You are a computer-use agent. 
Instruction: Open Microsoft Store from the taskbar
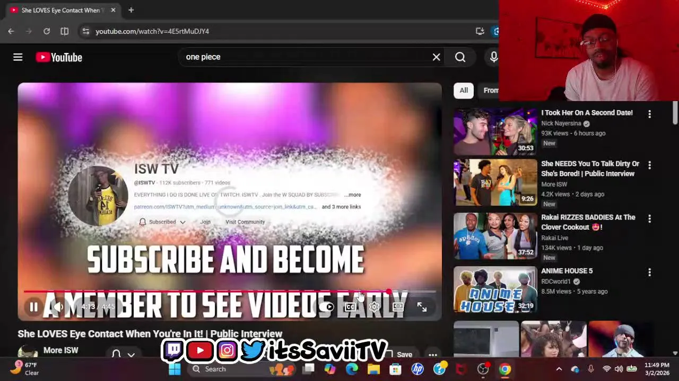395,369
